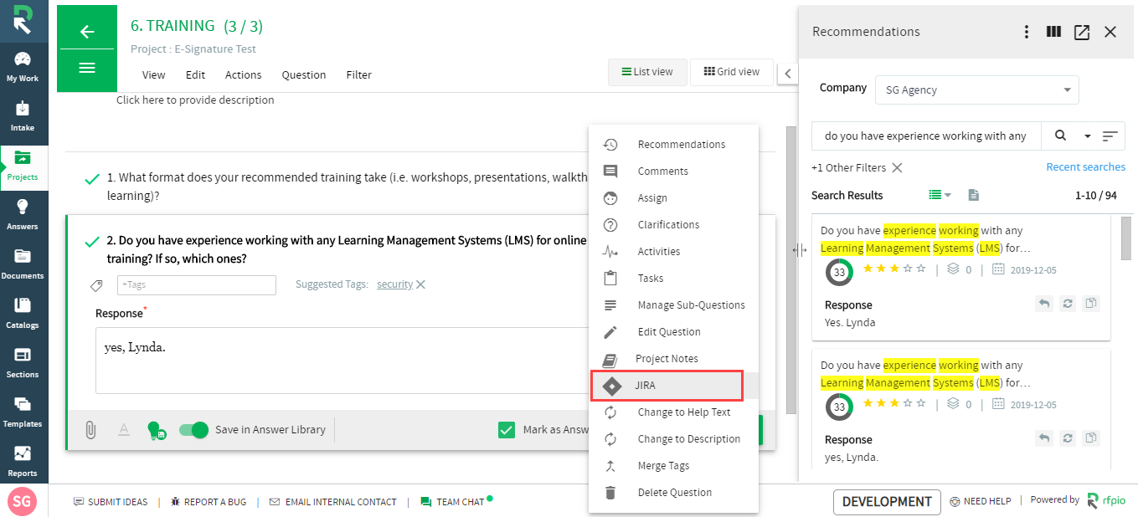Viewport: 1138px width, 517px height.
Task: Click the +Tags input field
Action: [197, 285]
